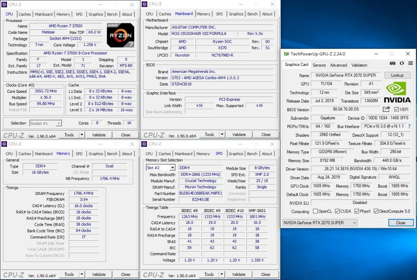Open the Mainboard tab in the CPU-Z SPD window
This screenshot has height=280, width=417.
(184, 154)
